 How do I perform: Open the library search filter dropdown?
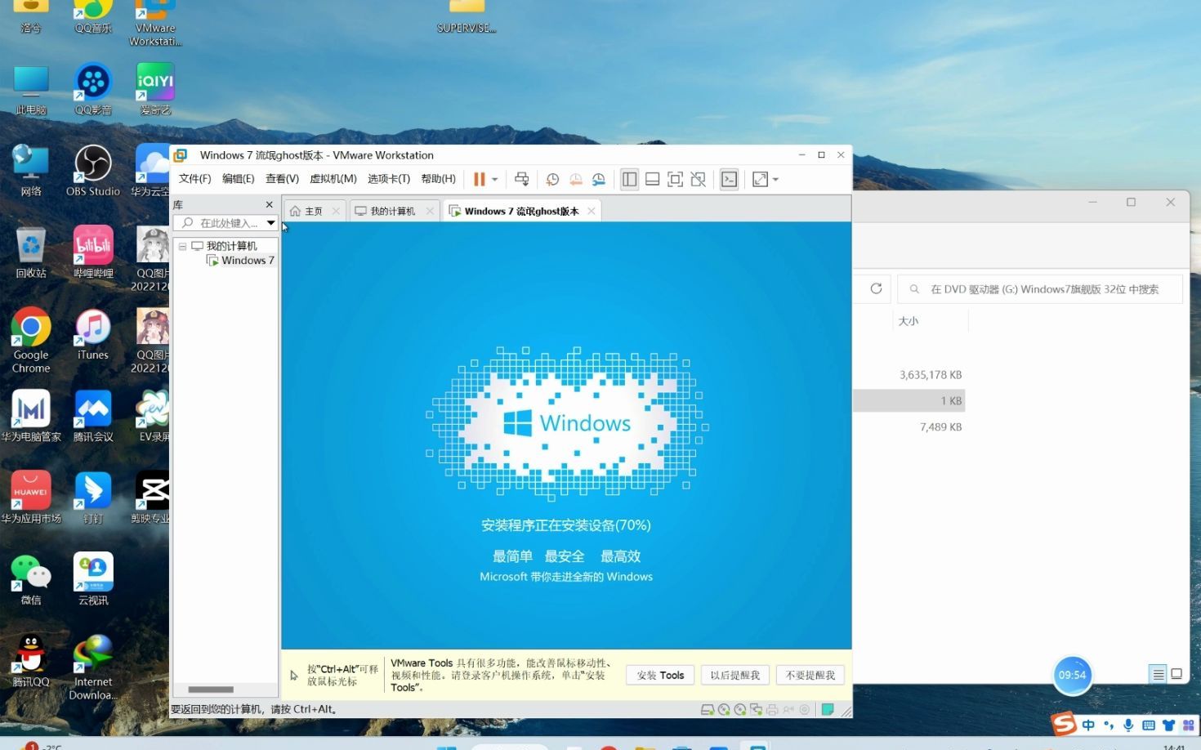[x=270, y=223]
